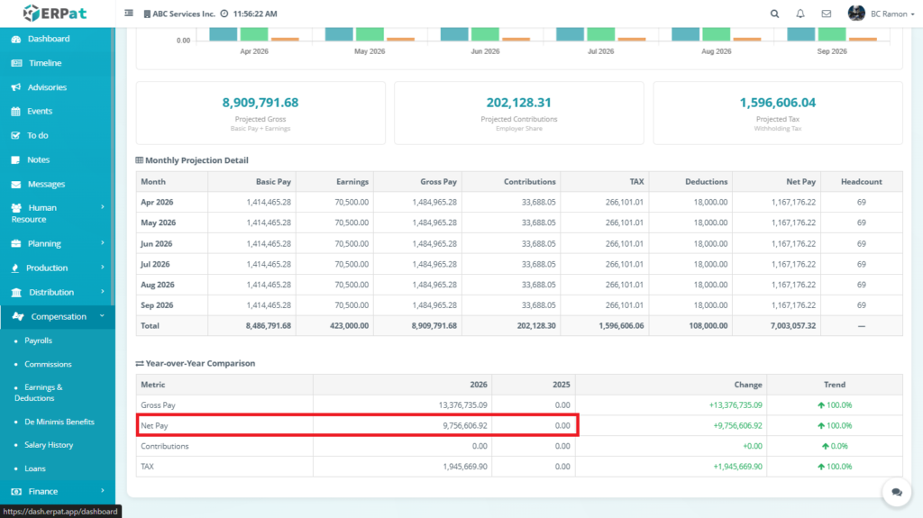923x518 pixels.
Task: Go to Timeline in sidebar
Action: (45, 63)
